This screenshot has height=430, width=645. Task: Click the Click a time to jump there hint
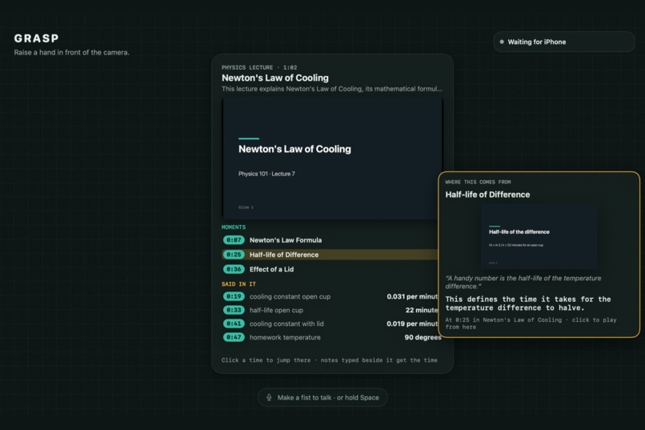pyautogui.click(x=329, y=360)
